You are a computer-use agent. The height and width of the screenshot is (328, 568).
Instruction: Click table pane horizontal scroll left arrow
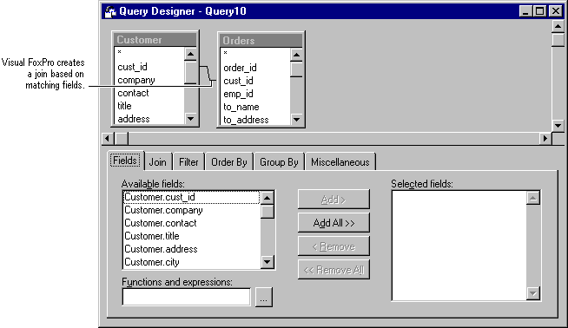coord(108,138)
